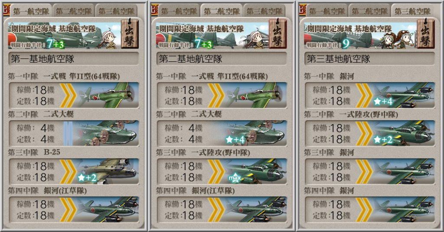444x232 pixels.
Task: Switch to 第二航空隊 tab in left panel
Action: pyautogui.click(x=74, y=11)
